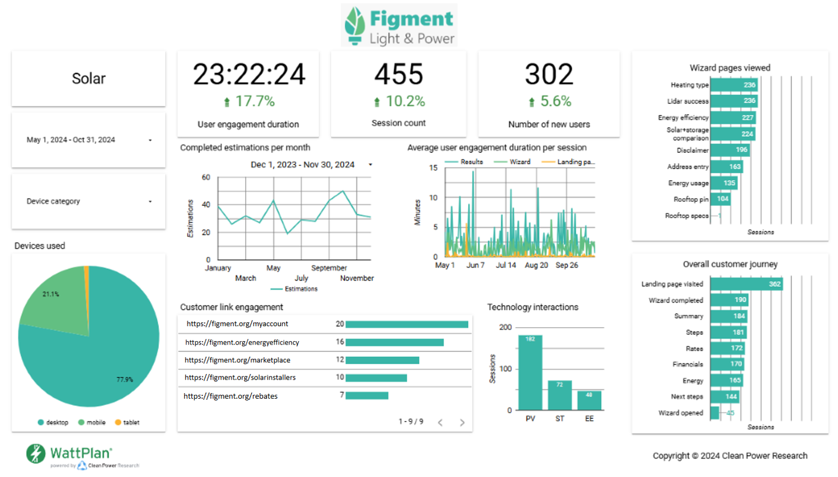Expand the Device category dropdown
The image size is (838, 477).
point(88,201)
